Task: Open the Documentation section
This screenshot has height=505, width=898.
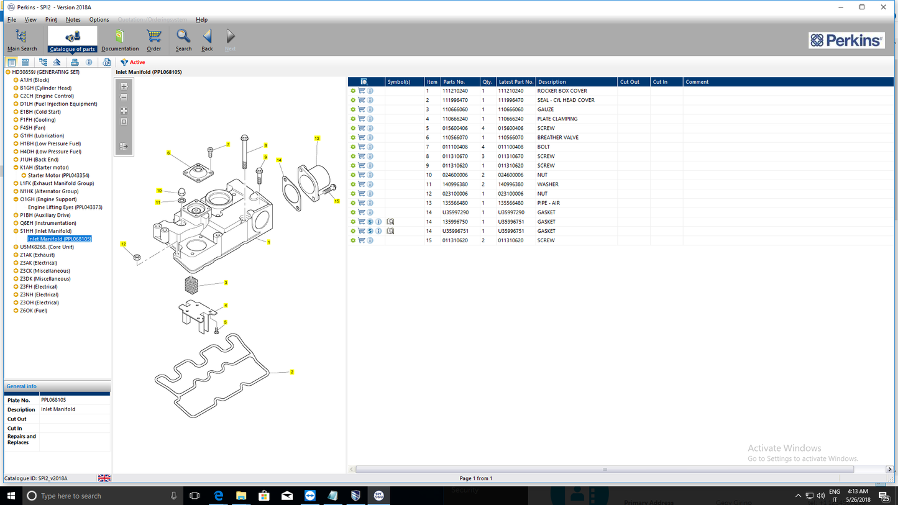Action: pos(119,39)
